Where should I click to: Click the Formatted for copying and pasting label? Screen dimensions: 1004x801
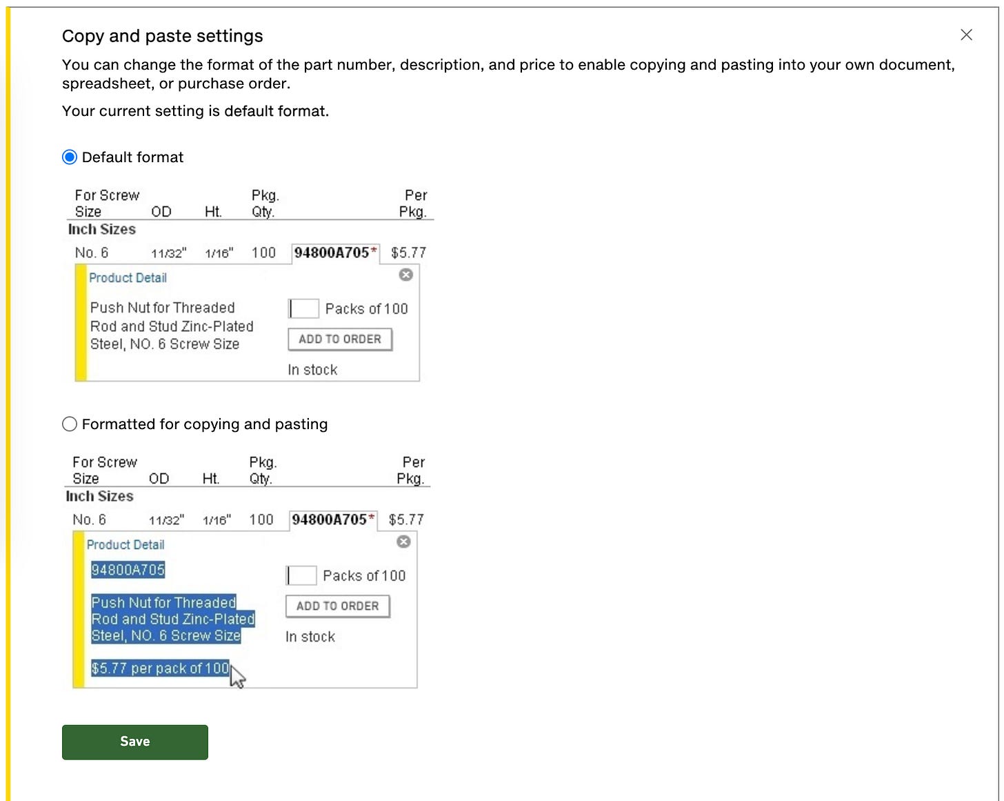pyautogui.click(x=205, y=424)
